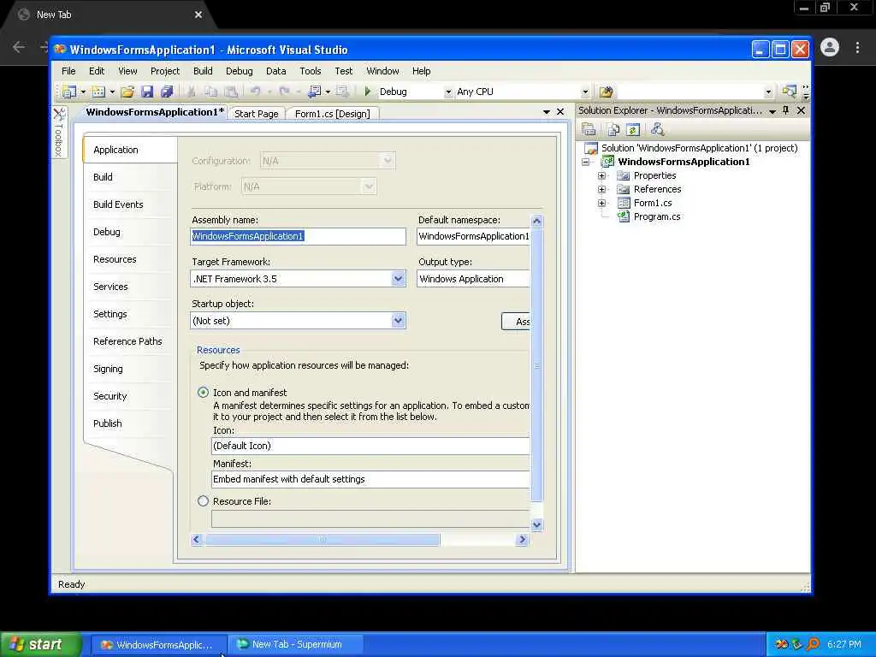Open the active documents tab list arrow
This screenshot has width=876, height=657.
(547, 112)
